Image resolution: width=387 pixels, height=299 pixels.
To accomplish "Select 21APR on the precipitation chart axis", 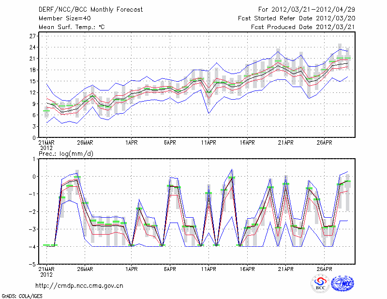I will pos(286,269).
